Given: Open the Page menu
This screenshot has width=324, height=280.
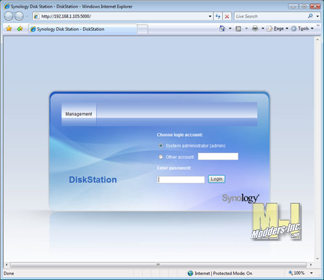Looking at the screenshot, I should click(x=277, y=29).
